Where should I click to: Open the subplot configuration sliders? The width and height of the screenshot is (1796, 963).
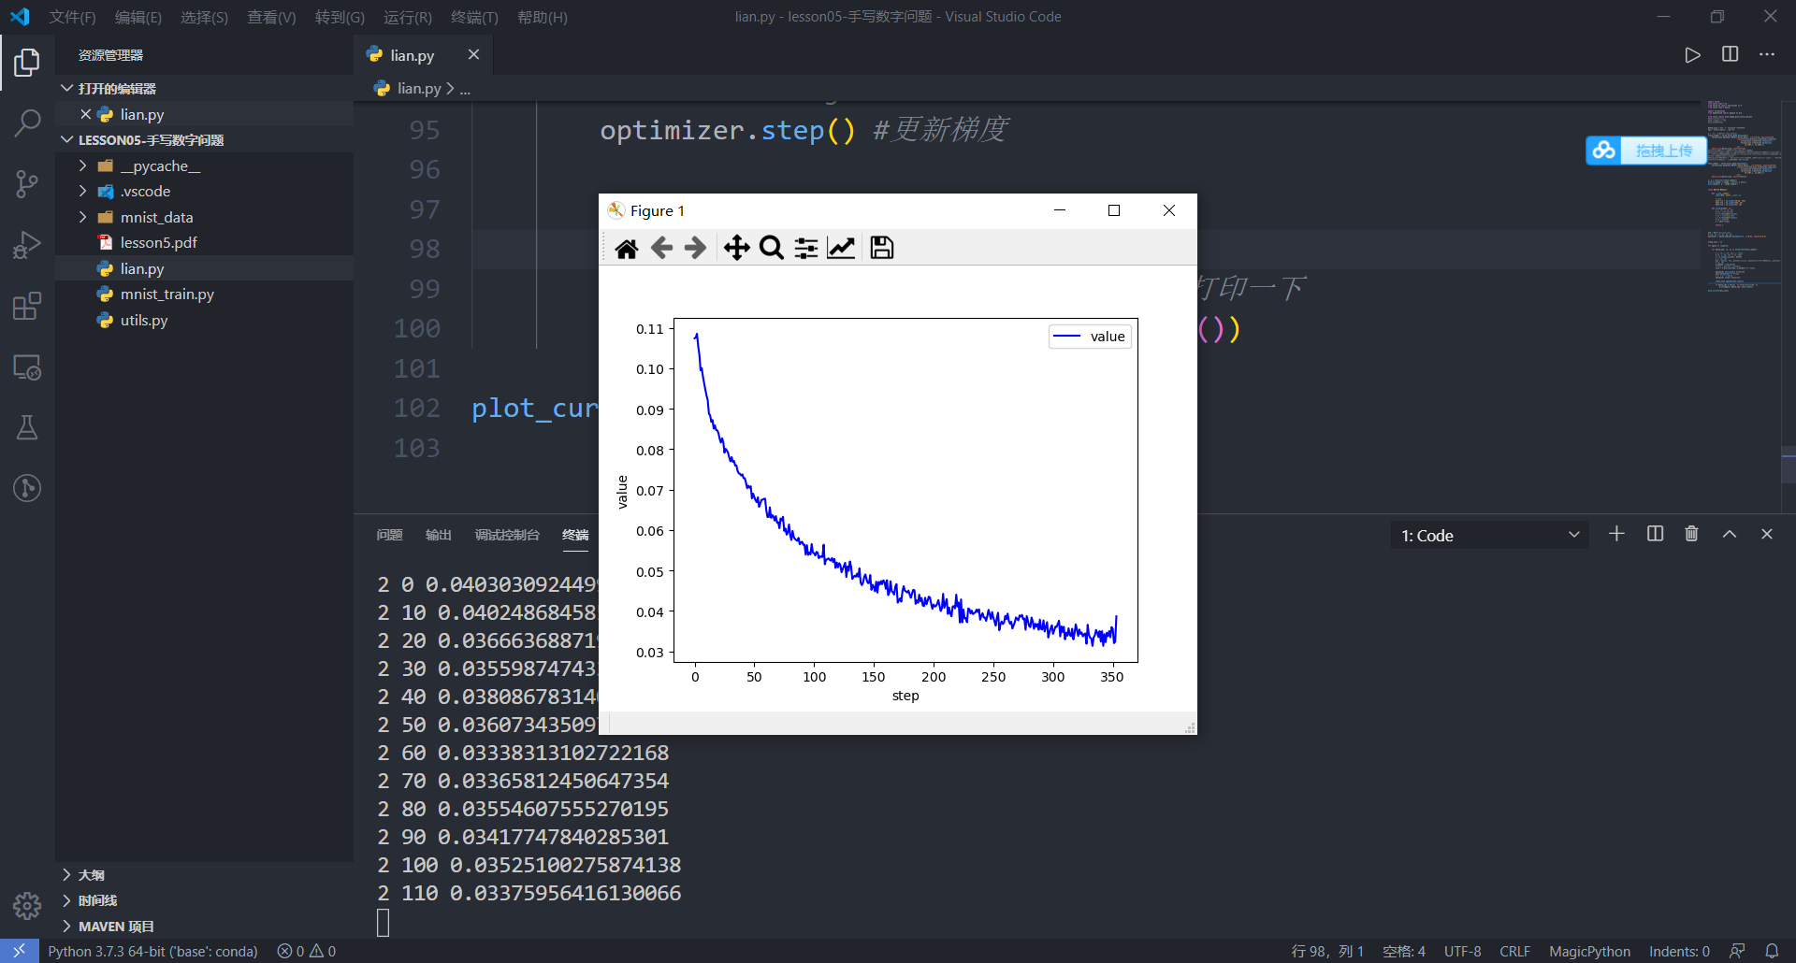point(805,247)
